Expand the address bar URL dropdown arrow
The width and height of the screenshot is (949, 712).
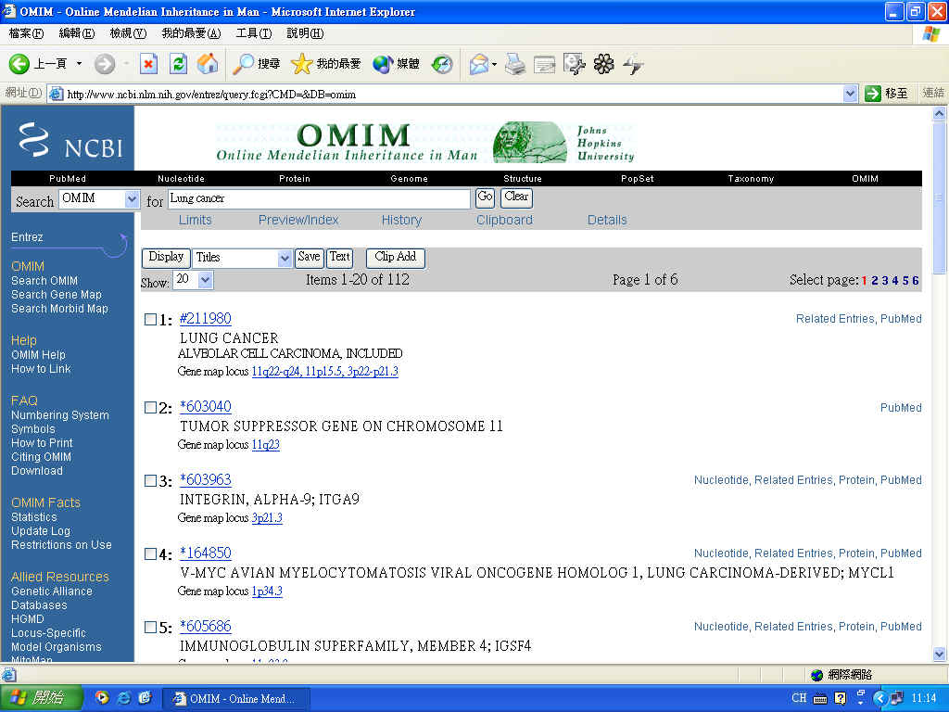point(850,94)
